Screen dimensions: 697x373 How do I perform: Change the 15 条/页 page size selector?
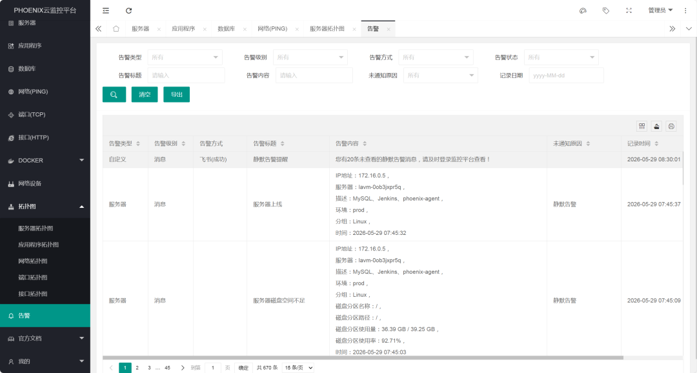pyautogui.click(x=298, y=368)
